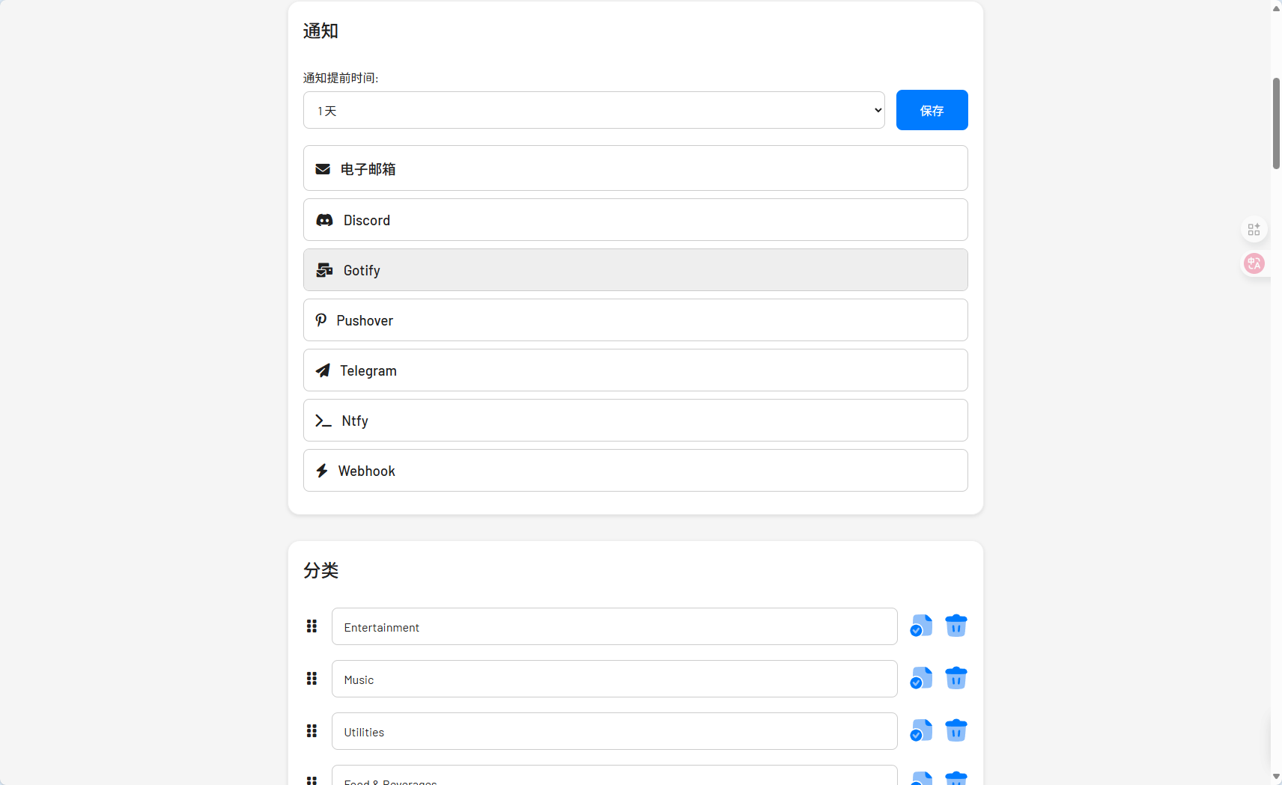Delete the Music category
This screenshot has width=1282, height=785.
click(x=956, y=678)
